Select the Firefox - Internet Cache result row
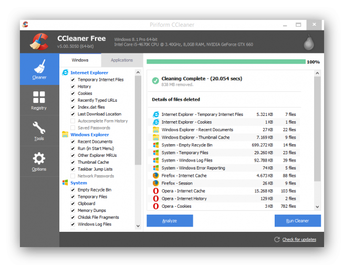344x267 pixels. 224,175
